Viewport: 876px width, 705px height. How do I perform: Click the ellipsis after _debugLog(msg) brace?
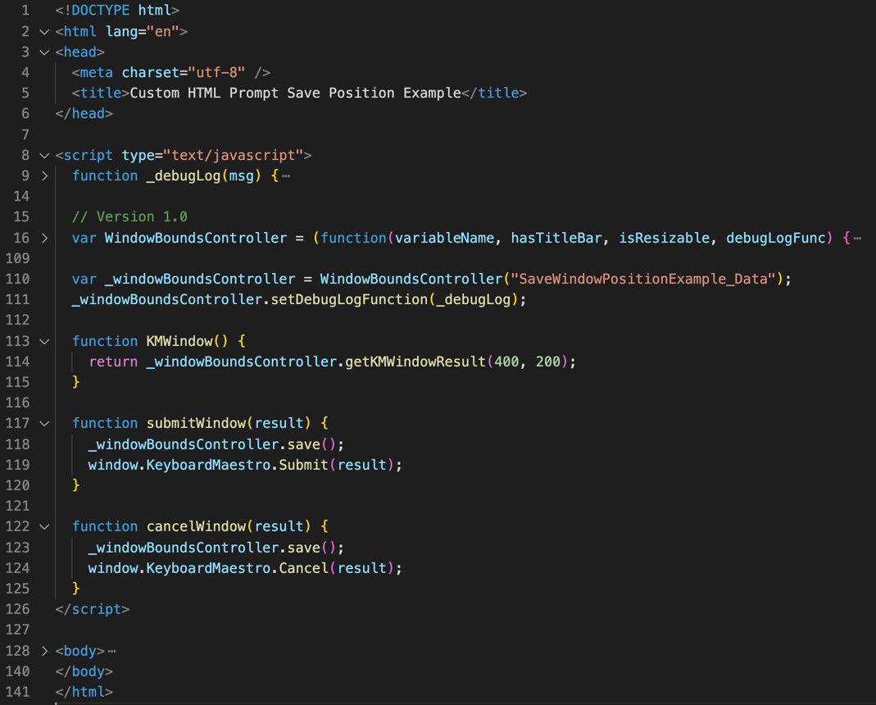click(286, 176)
